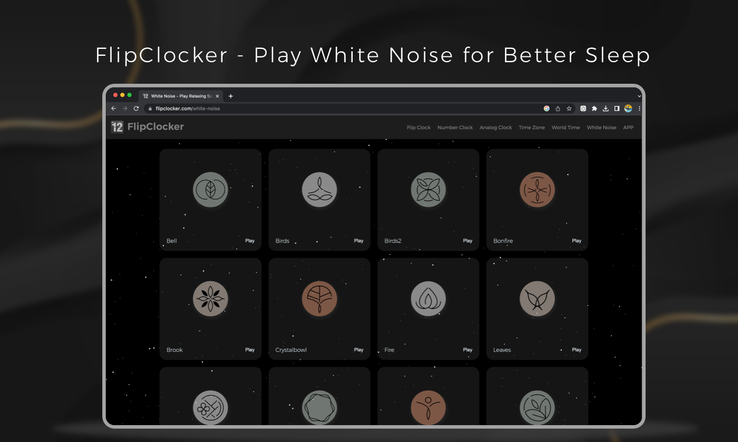Open the White Noise nav link
The image size is (738, 442).
tap(601, 127)
